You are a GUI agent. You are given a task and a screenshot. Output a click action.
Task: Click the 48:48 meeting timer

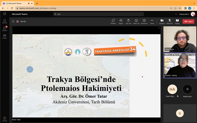click(x=23, y=22)
